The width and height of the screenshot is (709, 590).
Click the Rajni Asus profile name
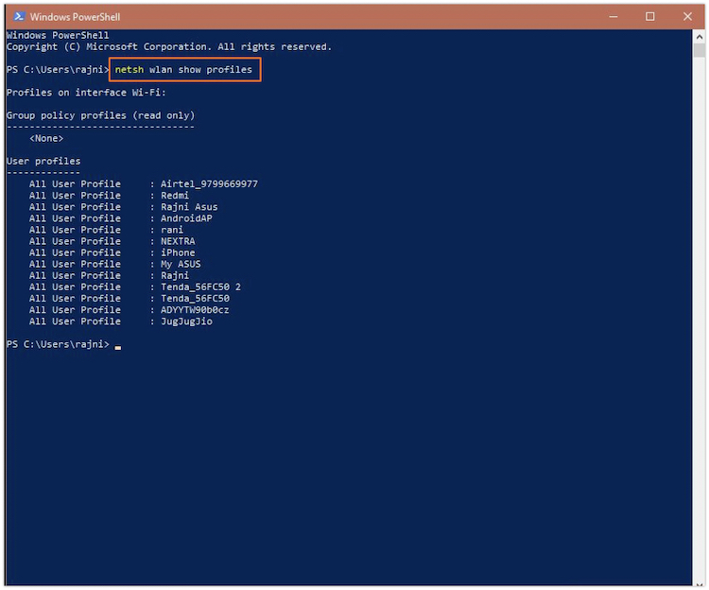click(189, 207)
